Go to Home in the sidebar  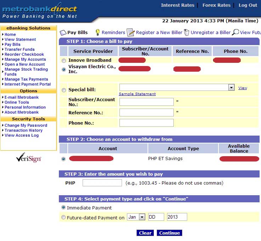point(10,34)
